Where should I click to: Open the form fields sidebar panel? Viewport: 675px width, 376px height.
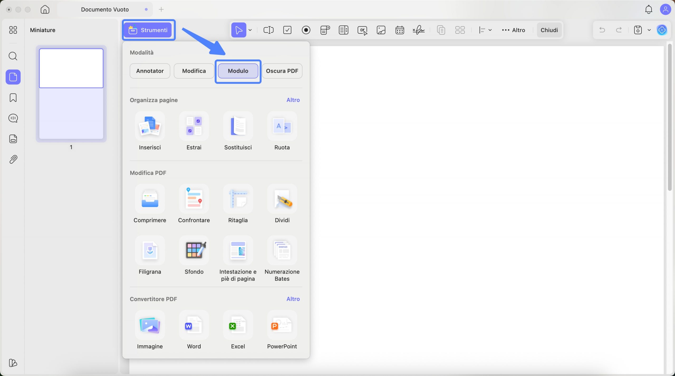tap(13, 139)
